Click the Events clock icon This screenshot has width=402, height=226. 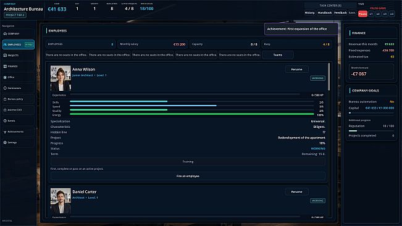tap(5, 120)
